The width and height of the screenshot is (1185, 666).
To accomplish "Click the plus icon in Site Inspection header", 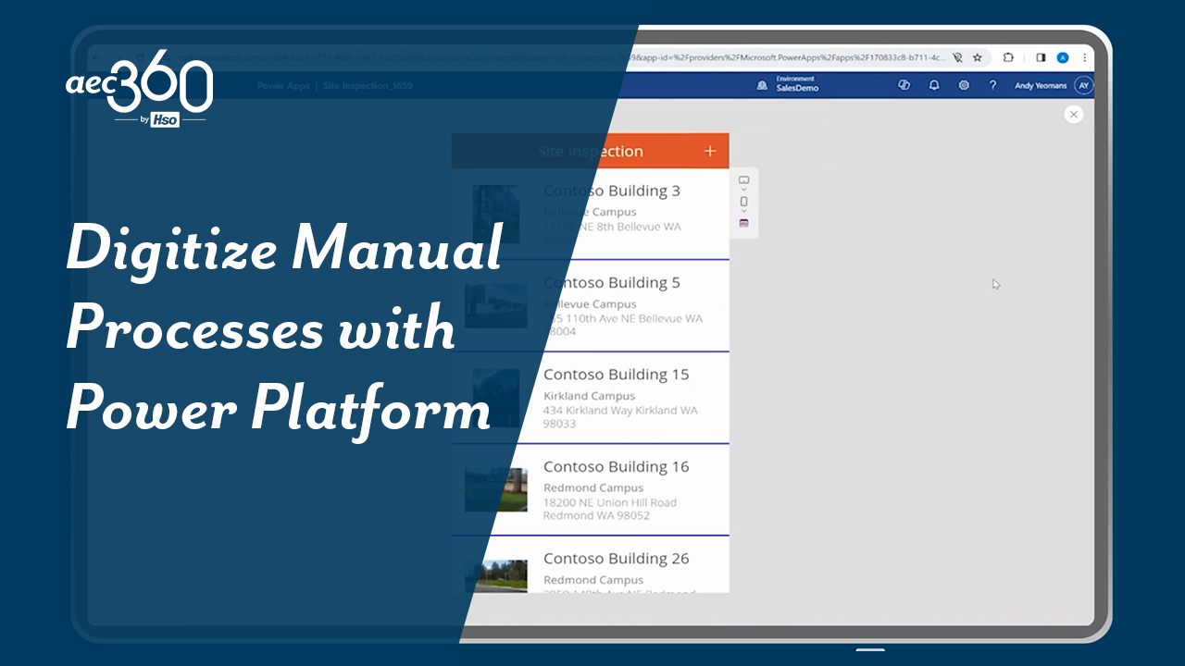I will [x=710, y=151].
